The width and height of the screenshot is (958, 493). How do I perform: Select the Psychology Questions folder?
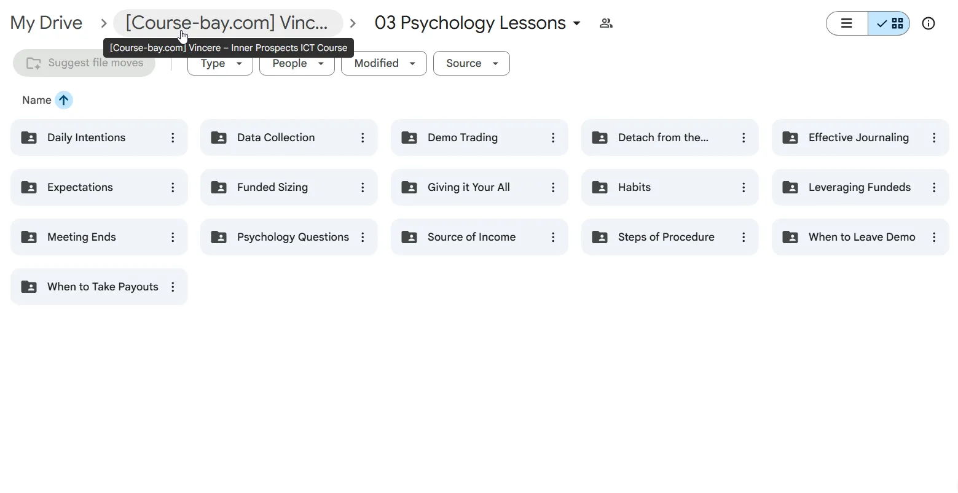click(x=289, y=237)
